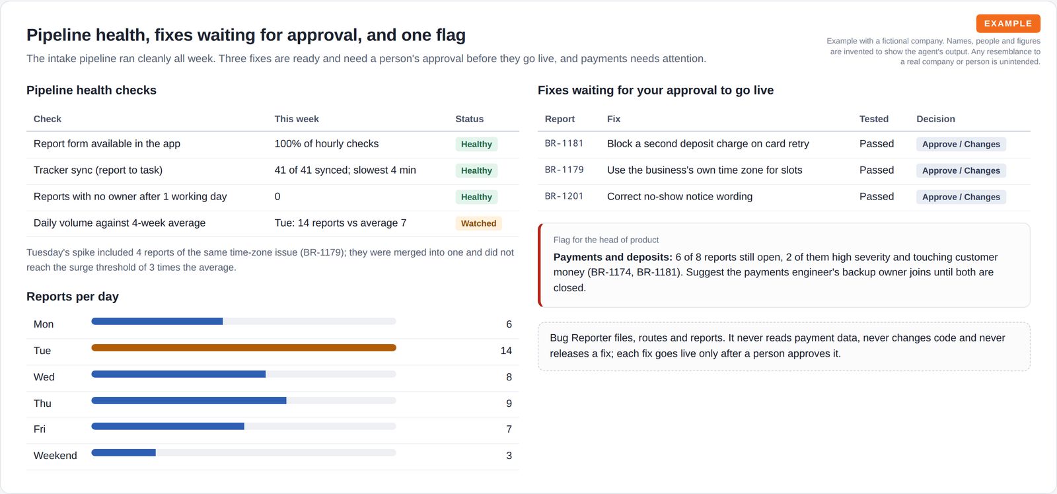Viewport: 1057px width, 494px height.
Task: Click the Tuesday spike explanation note
Action: pyautogui.click(x=270, y=260)
